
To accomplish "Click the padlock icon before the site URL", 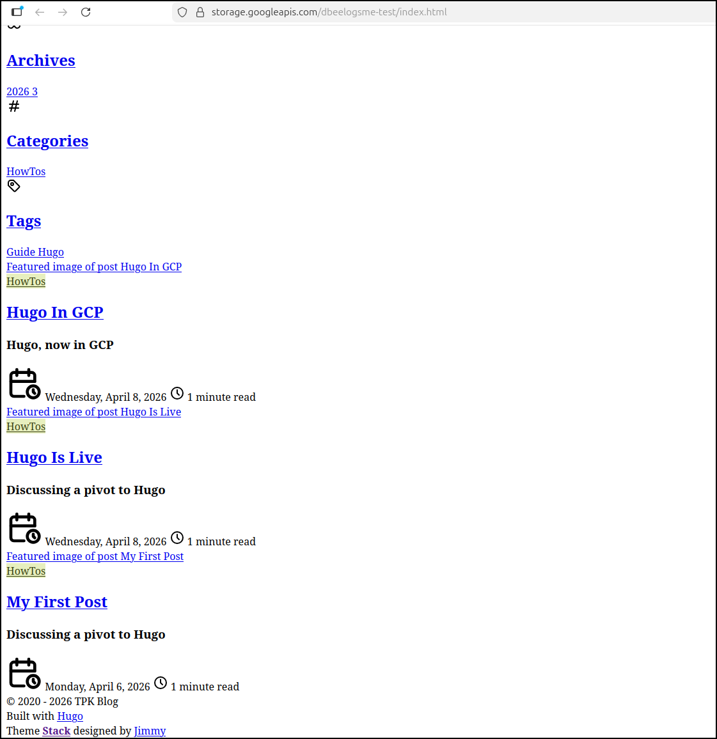I will tap(200, 12).
